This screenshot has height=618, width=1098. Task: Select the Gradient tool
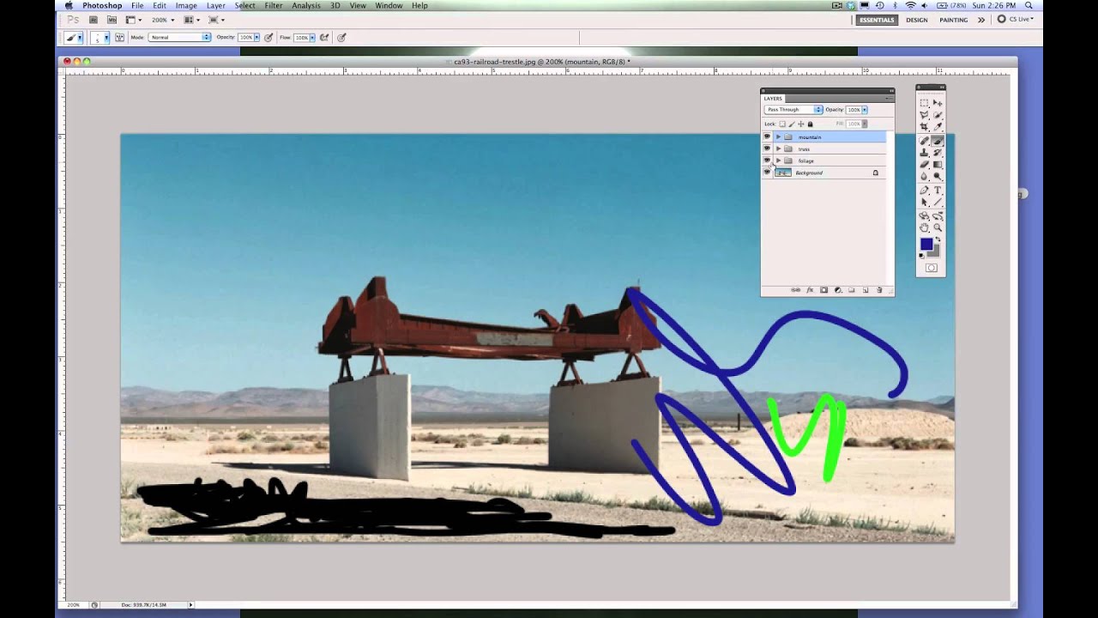tap(938, 164)
